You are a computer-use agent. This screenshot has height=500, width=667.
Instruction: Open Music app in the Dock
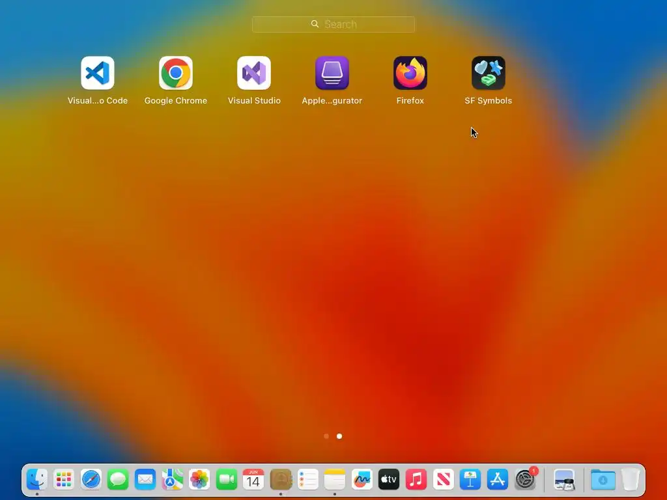416,480
